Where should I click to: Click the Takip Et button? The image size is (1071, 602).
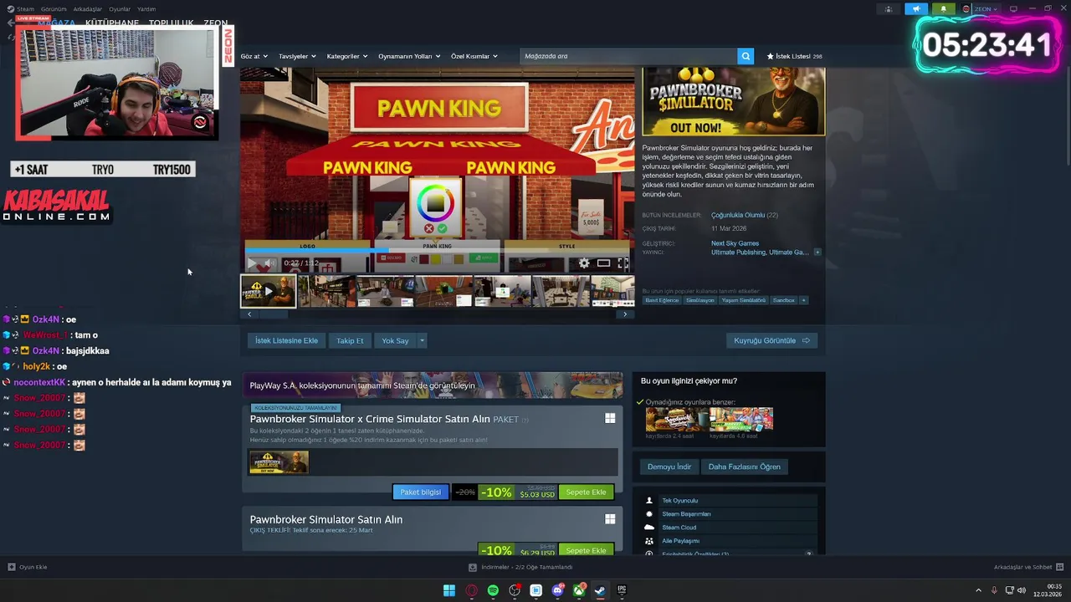coord(350,340)
